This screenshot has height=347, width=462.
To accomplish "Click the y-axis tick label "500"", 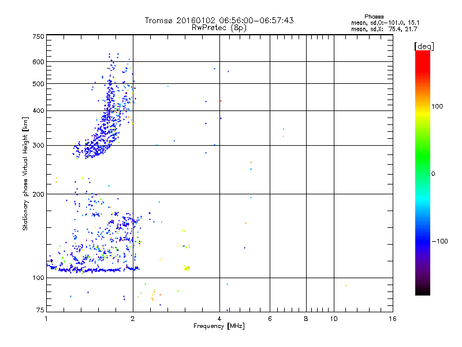I will 38,84.
